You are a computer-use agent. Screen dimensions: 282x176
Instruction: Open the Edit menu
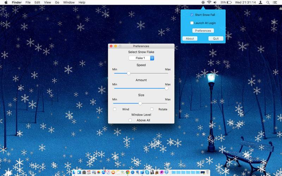point(37,2)
